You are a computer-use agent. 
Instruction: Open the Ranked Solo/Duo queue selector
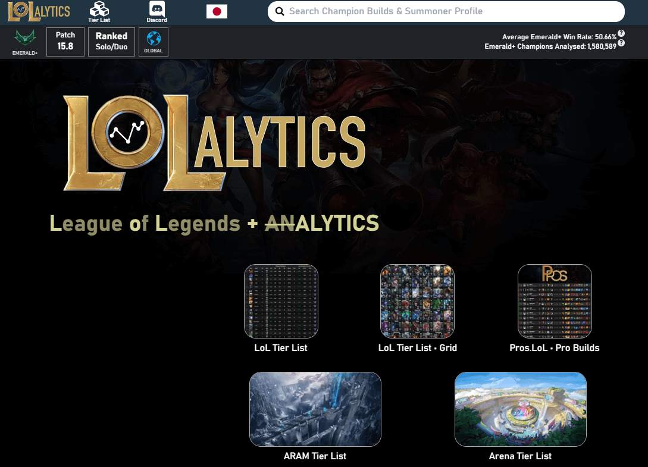coord(112,42)
